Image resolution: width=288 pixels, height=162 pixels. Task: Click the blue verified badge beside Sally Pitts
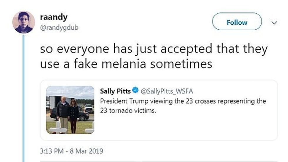pos(135,91)
